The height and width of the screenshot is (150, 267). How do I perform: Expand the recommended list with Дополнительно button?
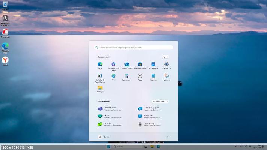tap(160, 101)
